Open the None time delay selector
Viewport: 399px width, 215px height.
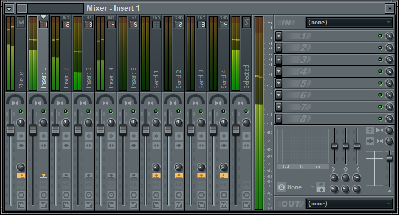point(297,187)
